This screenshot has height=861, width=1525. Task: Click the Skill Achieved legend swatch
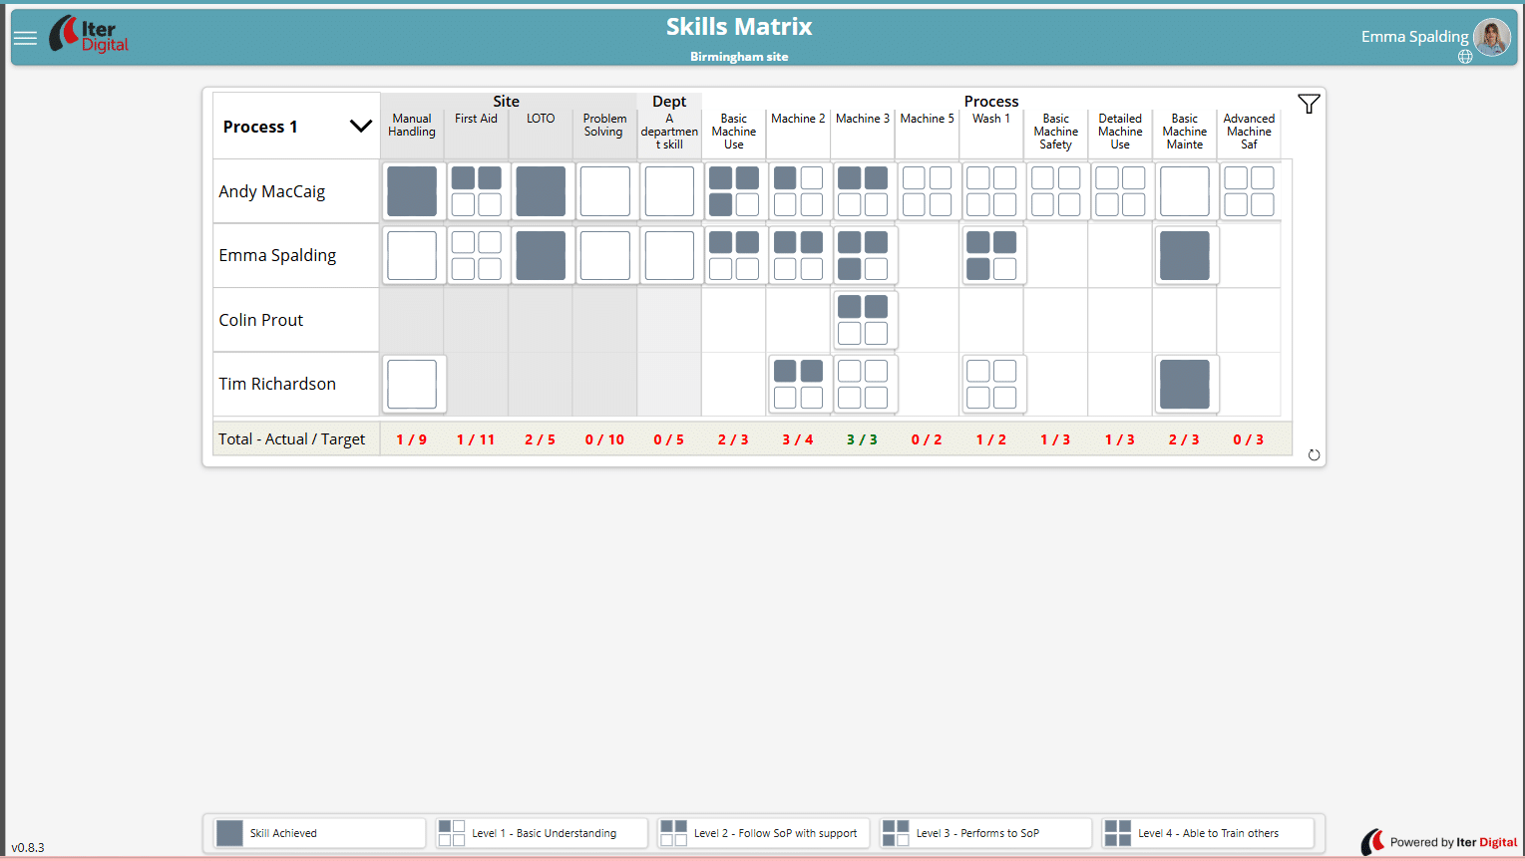pos(229,833)
